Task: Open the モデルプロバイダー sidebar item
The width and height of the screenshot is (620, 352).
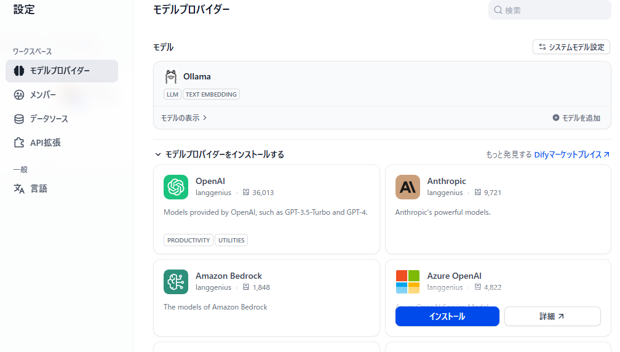Action: point(62,71)
